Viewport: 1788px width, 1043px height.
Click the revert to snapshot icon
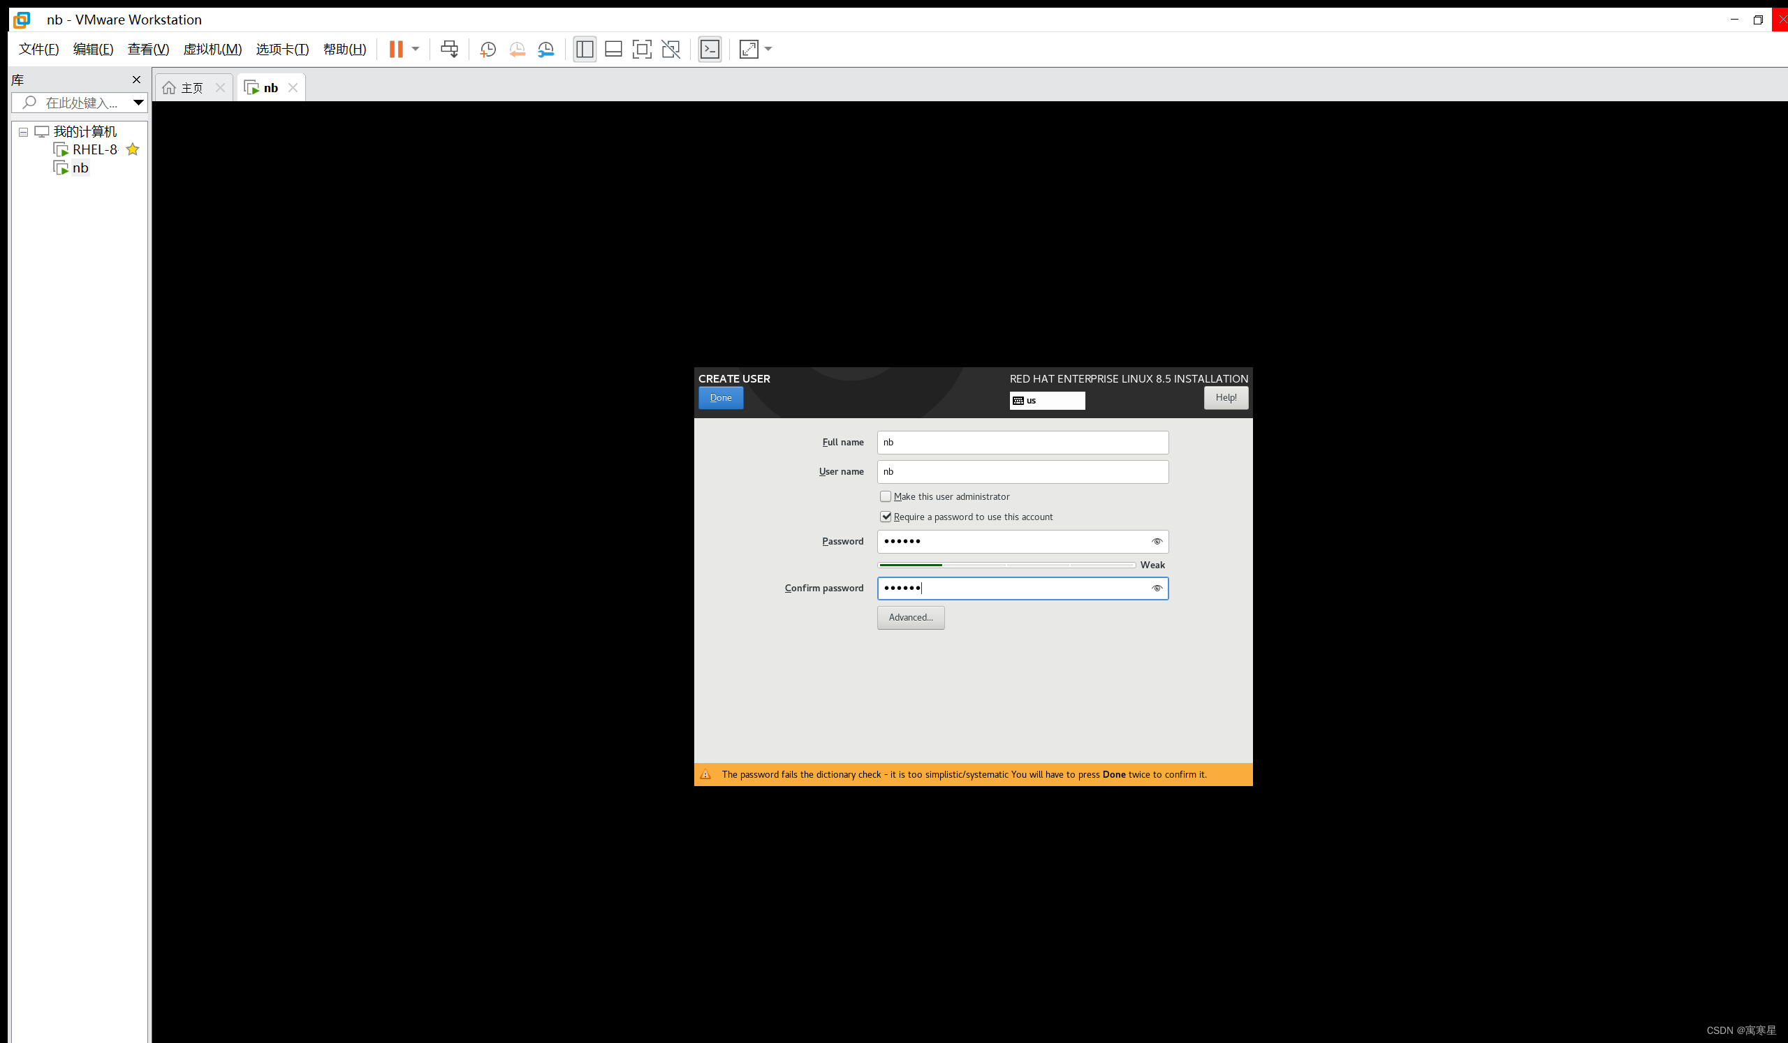[x=518, y=49]
